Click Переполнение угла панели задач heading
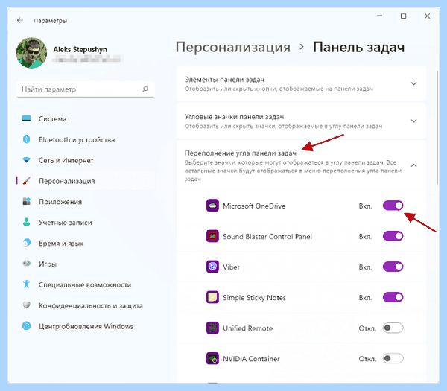 tap(241, 153)
